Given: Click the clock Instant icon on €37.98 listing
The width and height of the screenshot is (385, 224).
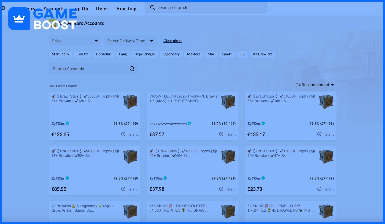Looking at the screenshot, I should tap(221, 189).
